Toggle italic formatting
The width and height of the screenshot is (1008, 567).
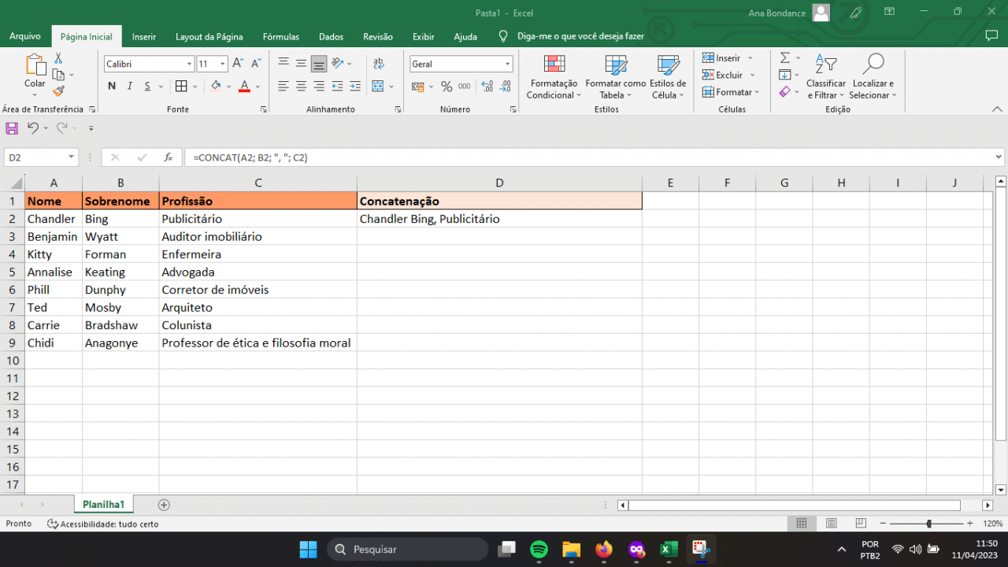pyautogui.click(x=128, y=87)
